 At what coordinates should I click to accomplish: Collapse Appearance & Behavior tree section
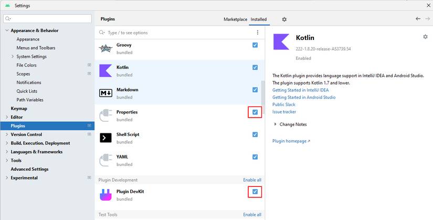(x=7, y=30)
